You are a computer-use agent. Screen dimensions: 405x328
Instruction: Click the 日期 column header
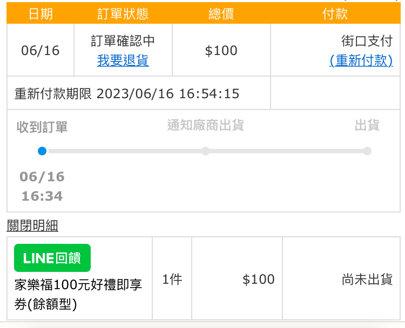tap(40, 14)
